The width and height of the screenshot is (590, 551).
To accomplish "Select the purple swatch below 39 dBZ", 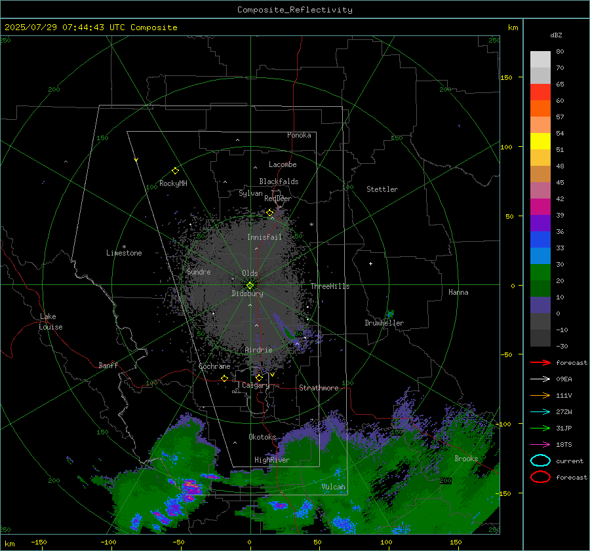I will pyautogui.click(x=540, y=223).
